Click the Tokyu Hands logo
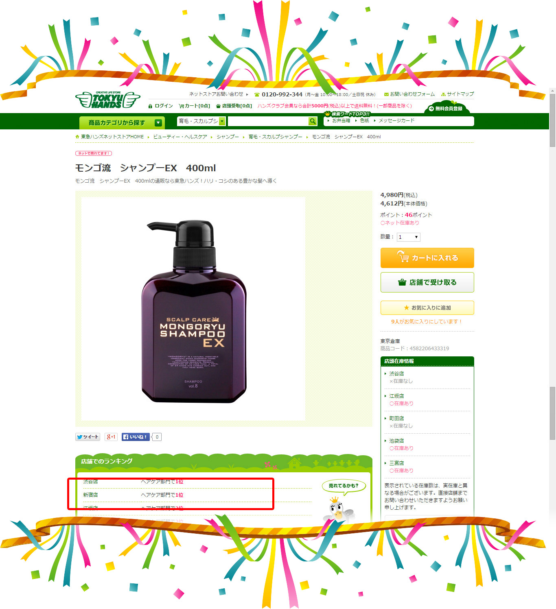The height and width of the screenshot is (609, 556). [108, 100]
